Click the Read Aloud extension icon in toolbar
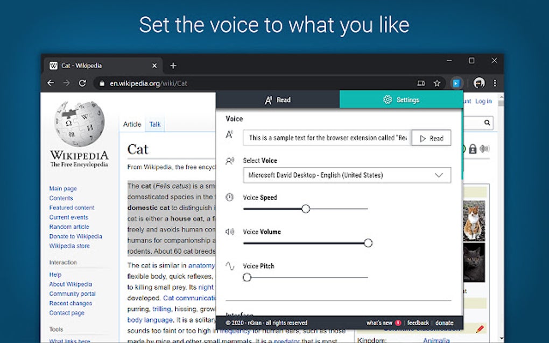The height and width of the screenshot is (343, 549). (456, 83)
